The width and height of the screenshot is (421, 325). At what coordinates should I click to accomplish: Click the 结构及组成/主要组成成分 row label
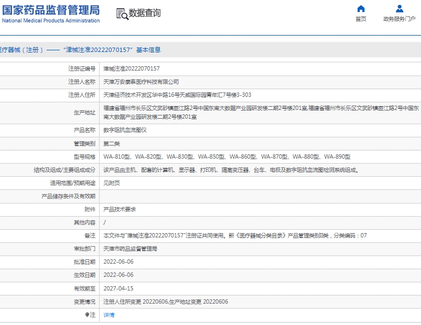click(65, 170)
